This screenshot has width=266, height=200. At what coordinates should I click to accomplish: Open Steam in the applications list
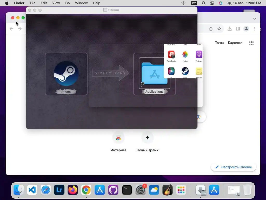pyautogui.click(x=185, y=71)
